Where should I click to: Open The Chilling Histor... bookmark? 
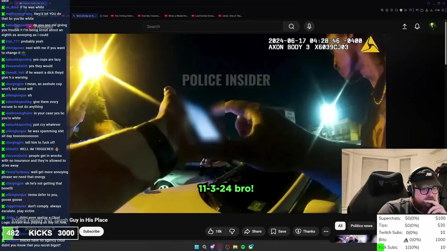click(x=122, y=16)
